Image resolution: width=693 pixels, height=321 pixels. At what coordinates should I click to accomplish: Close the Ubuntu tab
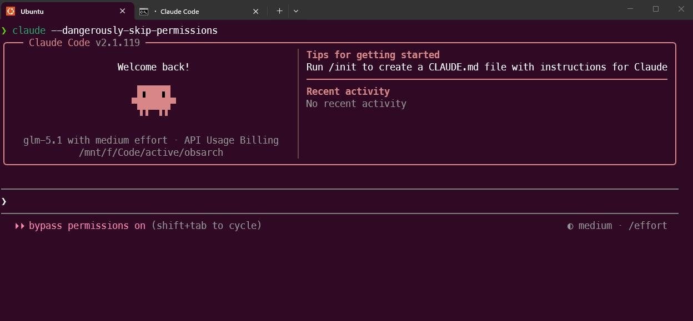123,11
